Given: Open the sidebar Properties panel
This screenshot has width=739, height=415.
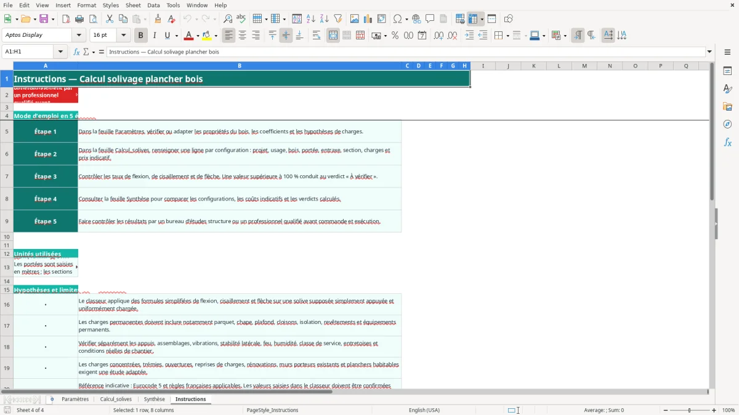Looking at the screenshot, I should click(727, 71).
